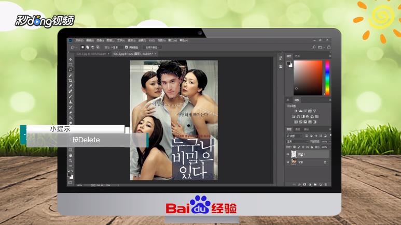Select the Healing Brush tool

point(71,92)
